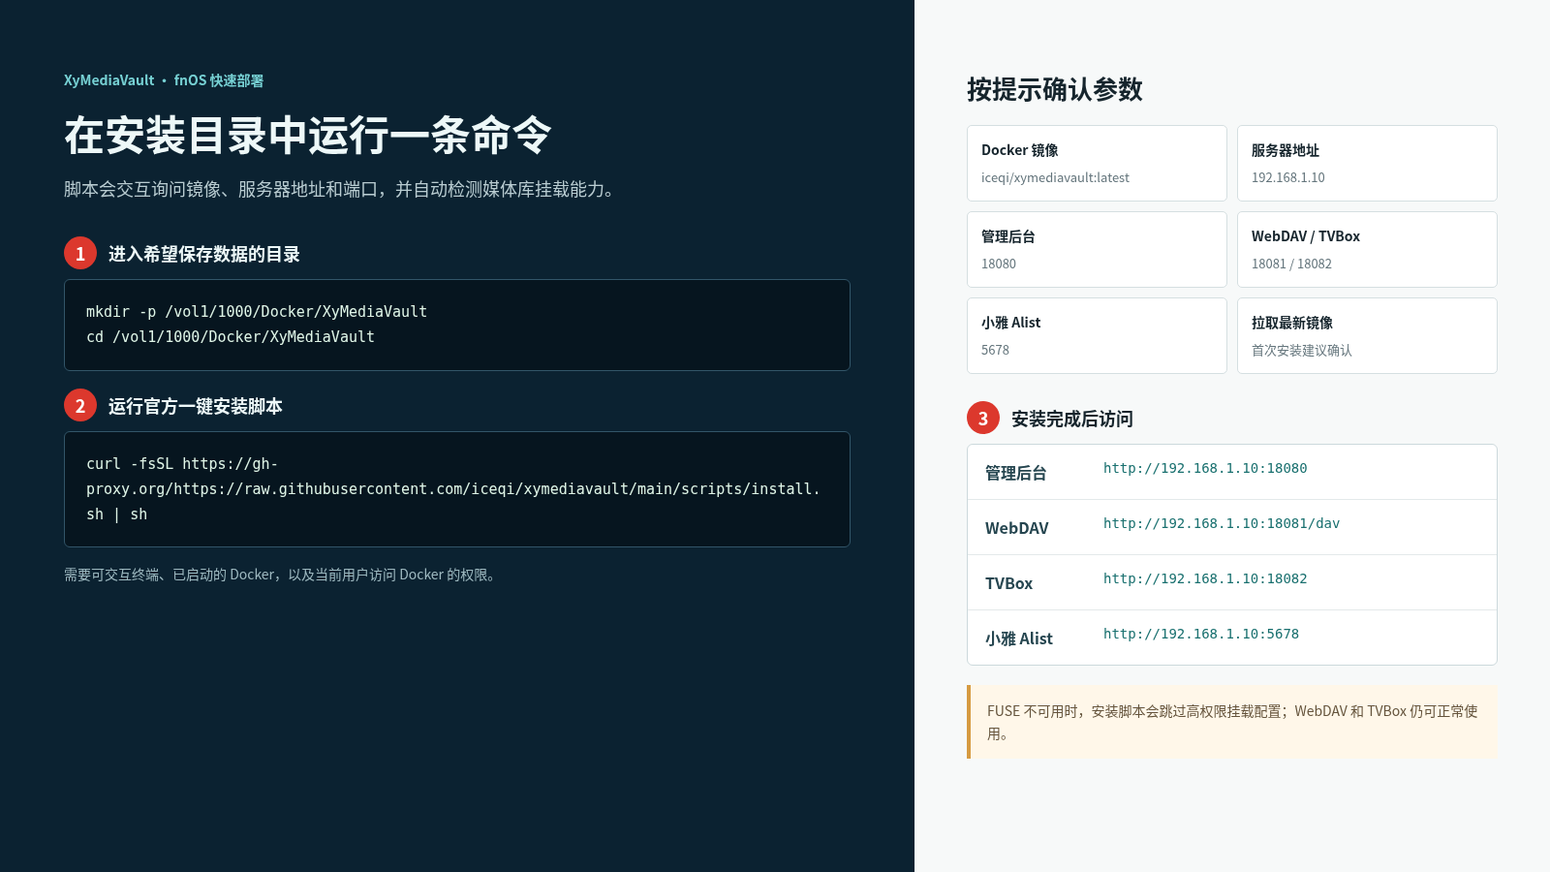Select the heading 按提示确认参数
The height and width of the screenshot is (872, 1550).
coord(1055,90)
